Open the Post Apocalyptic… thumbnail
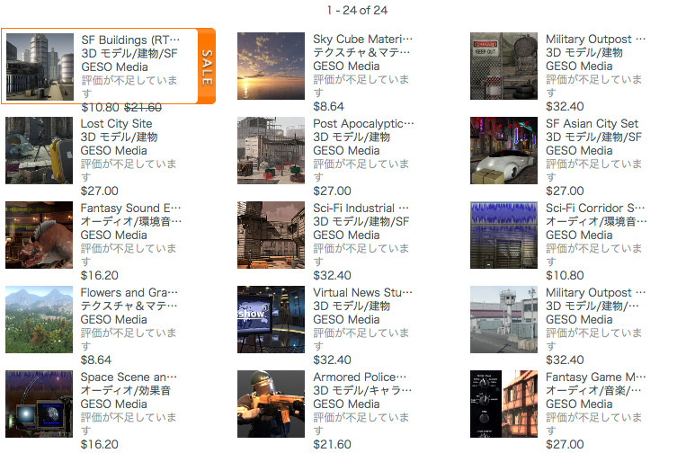The width and height of the screenshot is (686, 453). [271, 150]
